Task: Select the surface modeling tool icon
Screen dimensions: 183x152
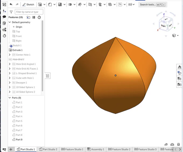Action: pos(80,5)
